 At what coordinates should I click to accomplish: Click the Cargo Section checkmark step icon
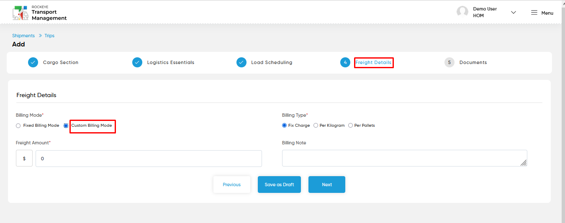(x=33, y=62)
